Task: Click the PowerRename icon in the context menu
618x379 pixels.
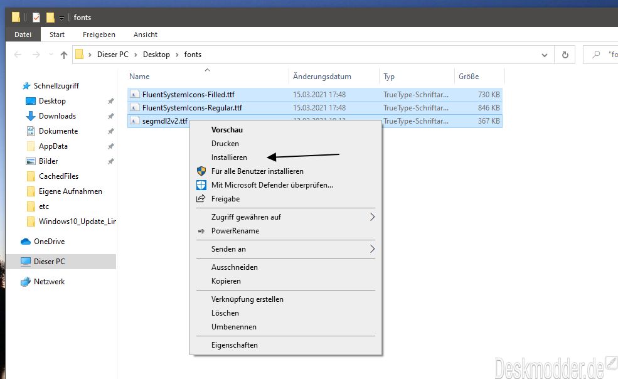Action: [201, 231]
